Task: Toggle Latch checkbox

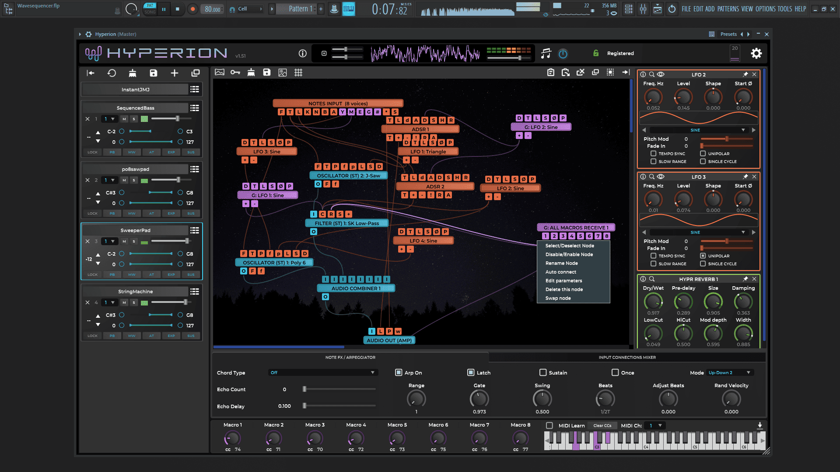Action: 471,372
